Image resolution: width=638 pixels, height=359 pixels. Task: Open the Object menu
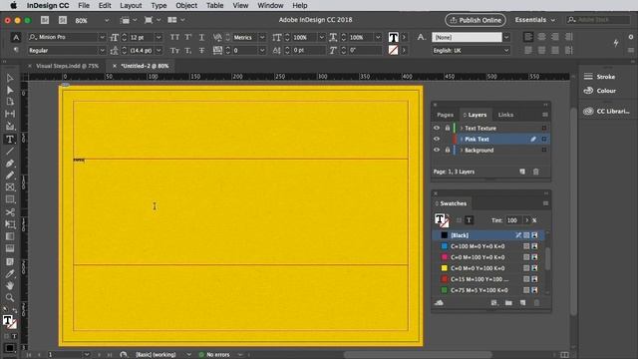click(186, 5)
